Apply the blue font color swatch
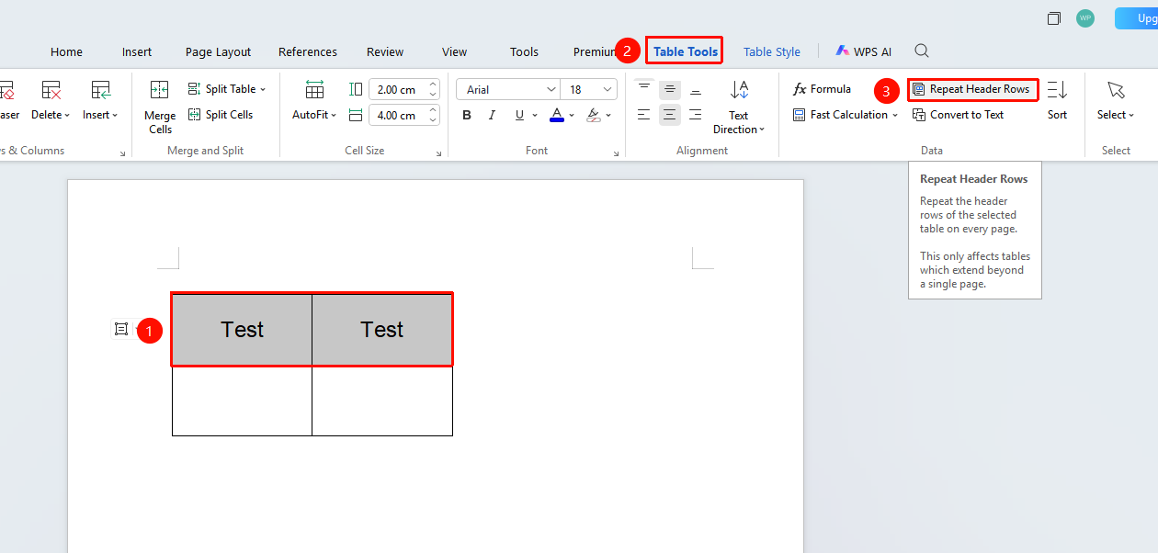Screen dimensions: 1158x553 [x=556, y=115]
